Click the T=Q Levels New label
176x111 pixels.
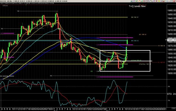[137, 6]
